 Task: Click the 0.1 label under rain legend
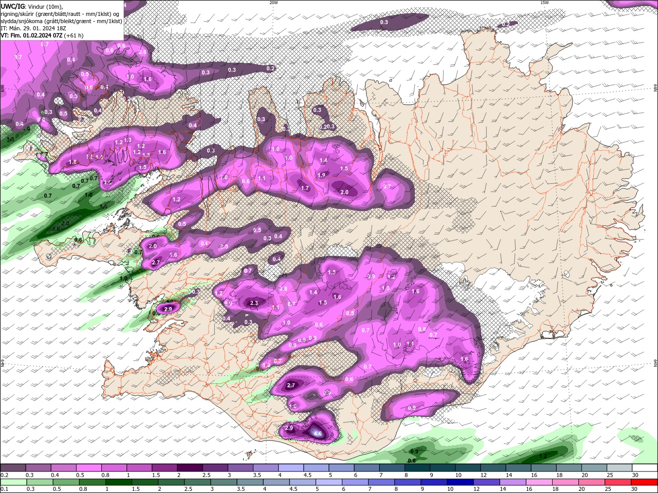click(x=4, y=489)
